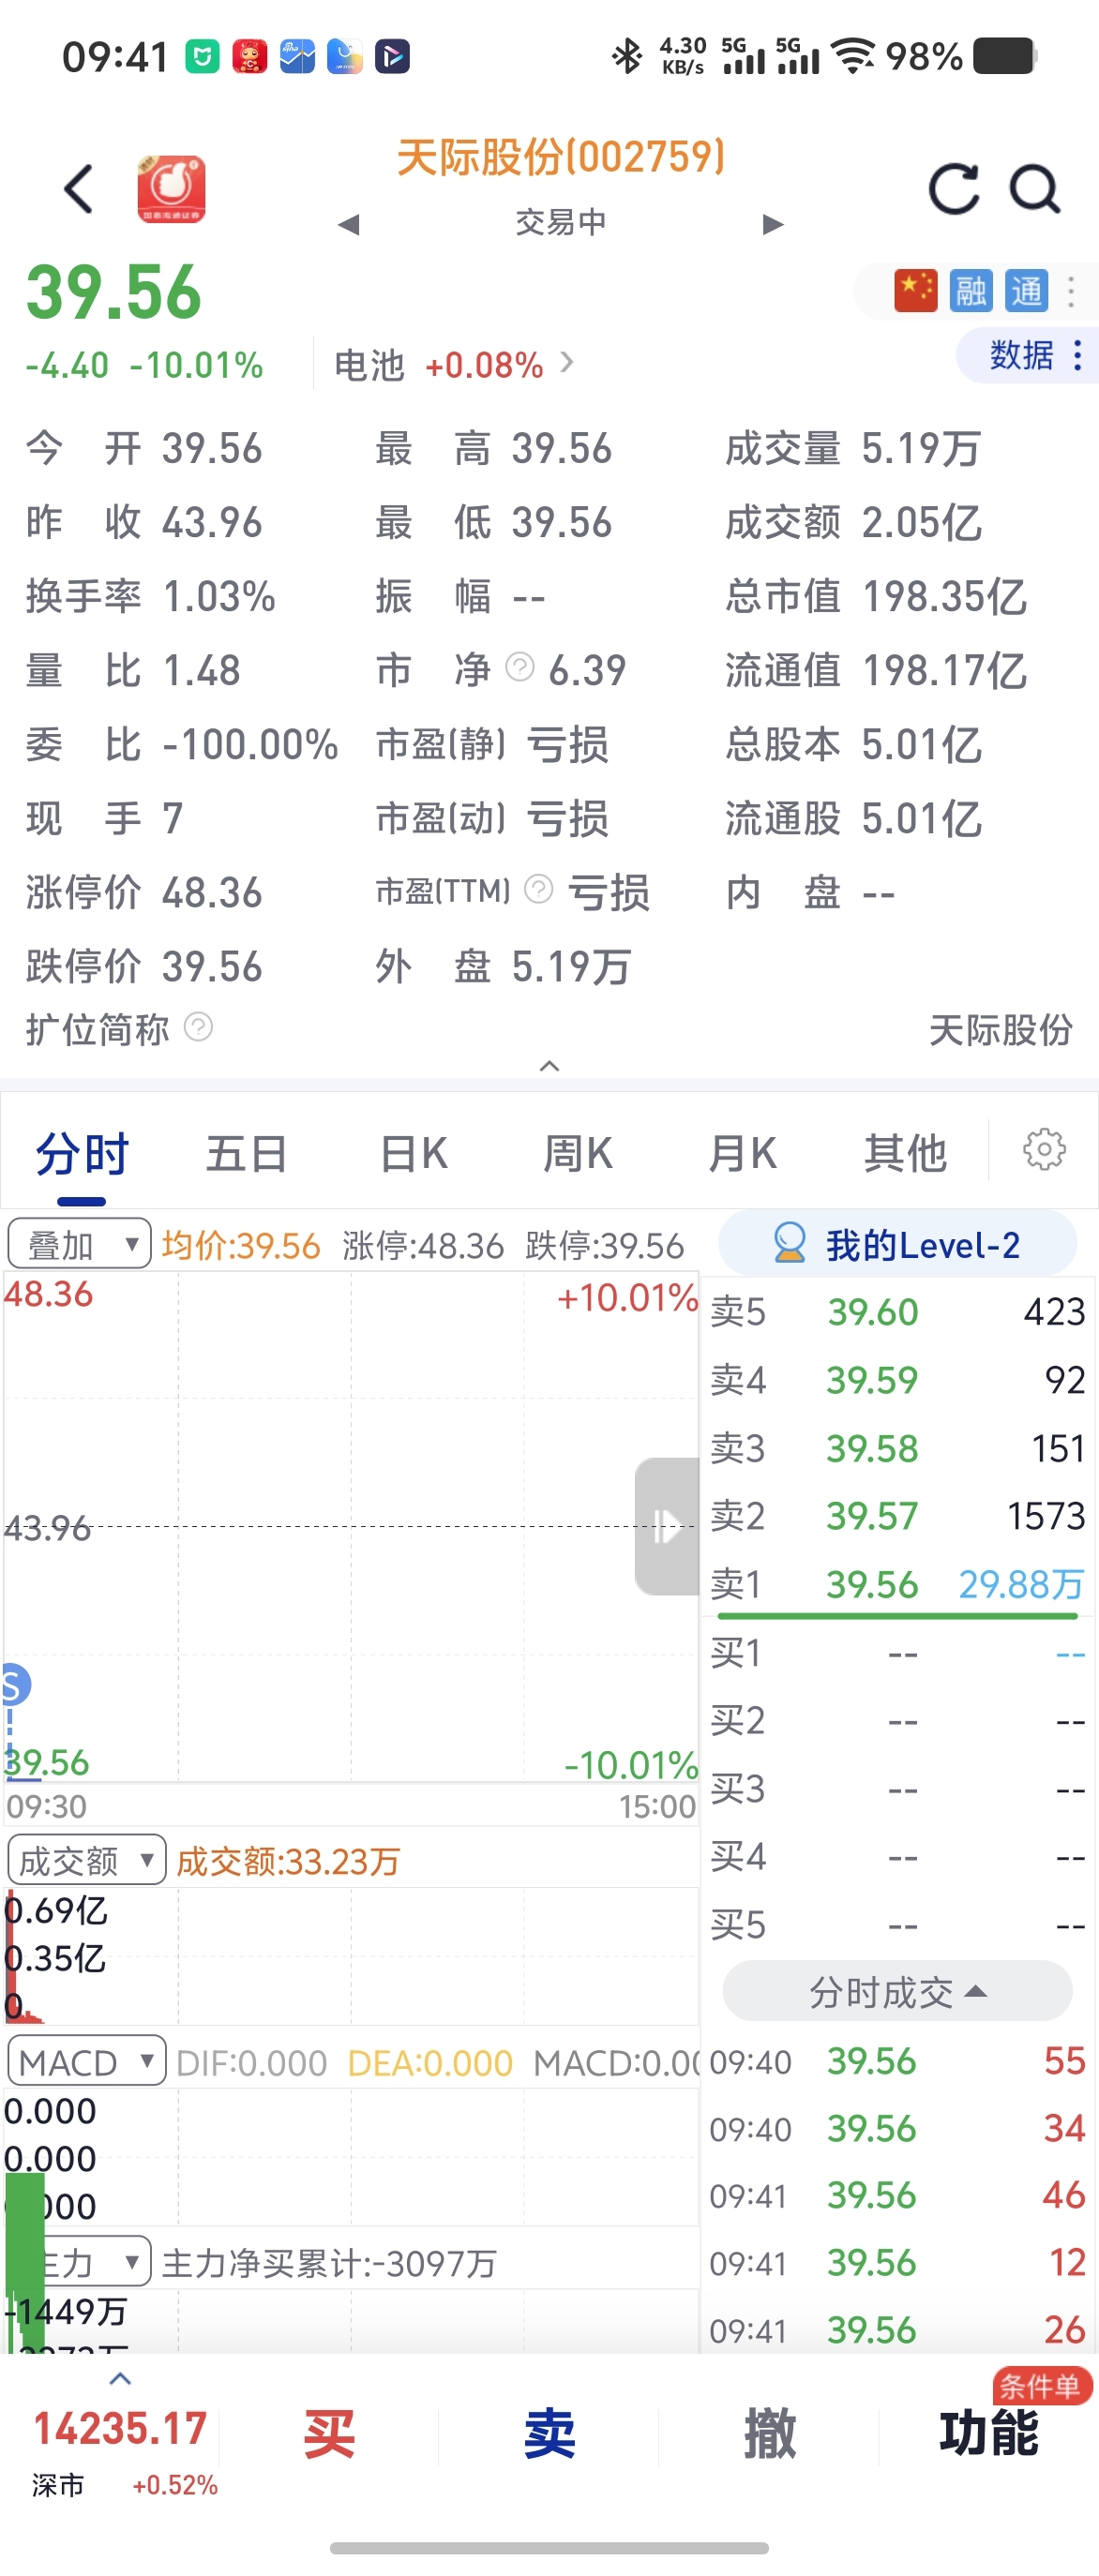Tap the 均价:39.56 average price label
Screen dimensions: 1099x2576
click(x=241, y=1245)
